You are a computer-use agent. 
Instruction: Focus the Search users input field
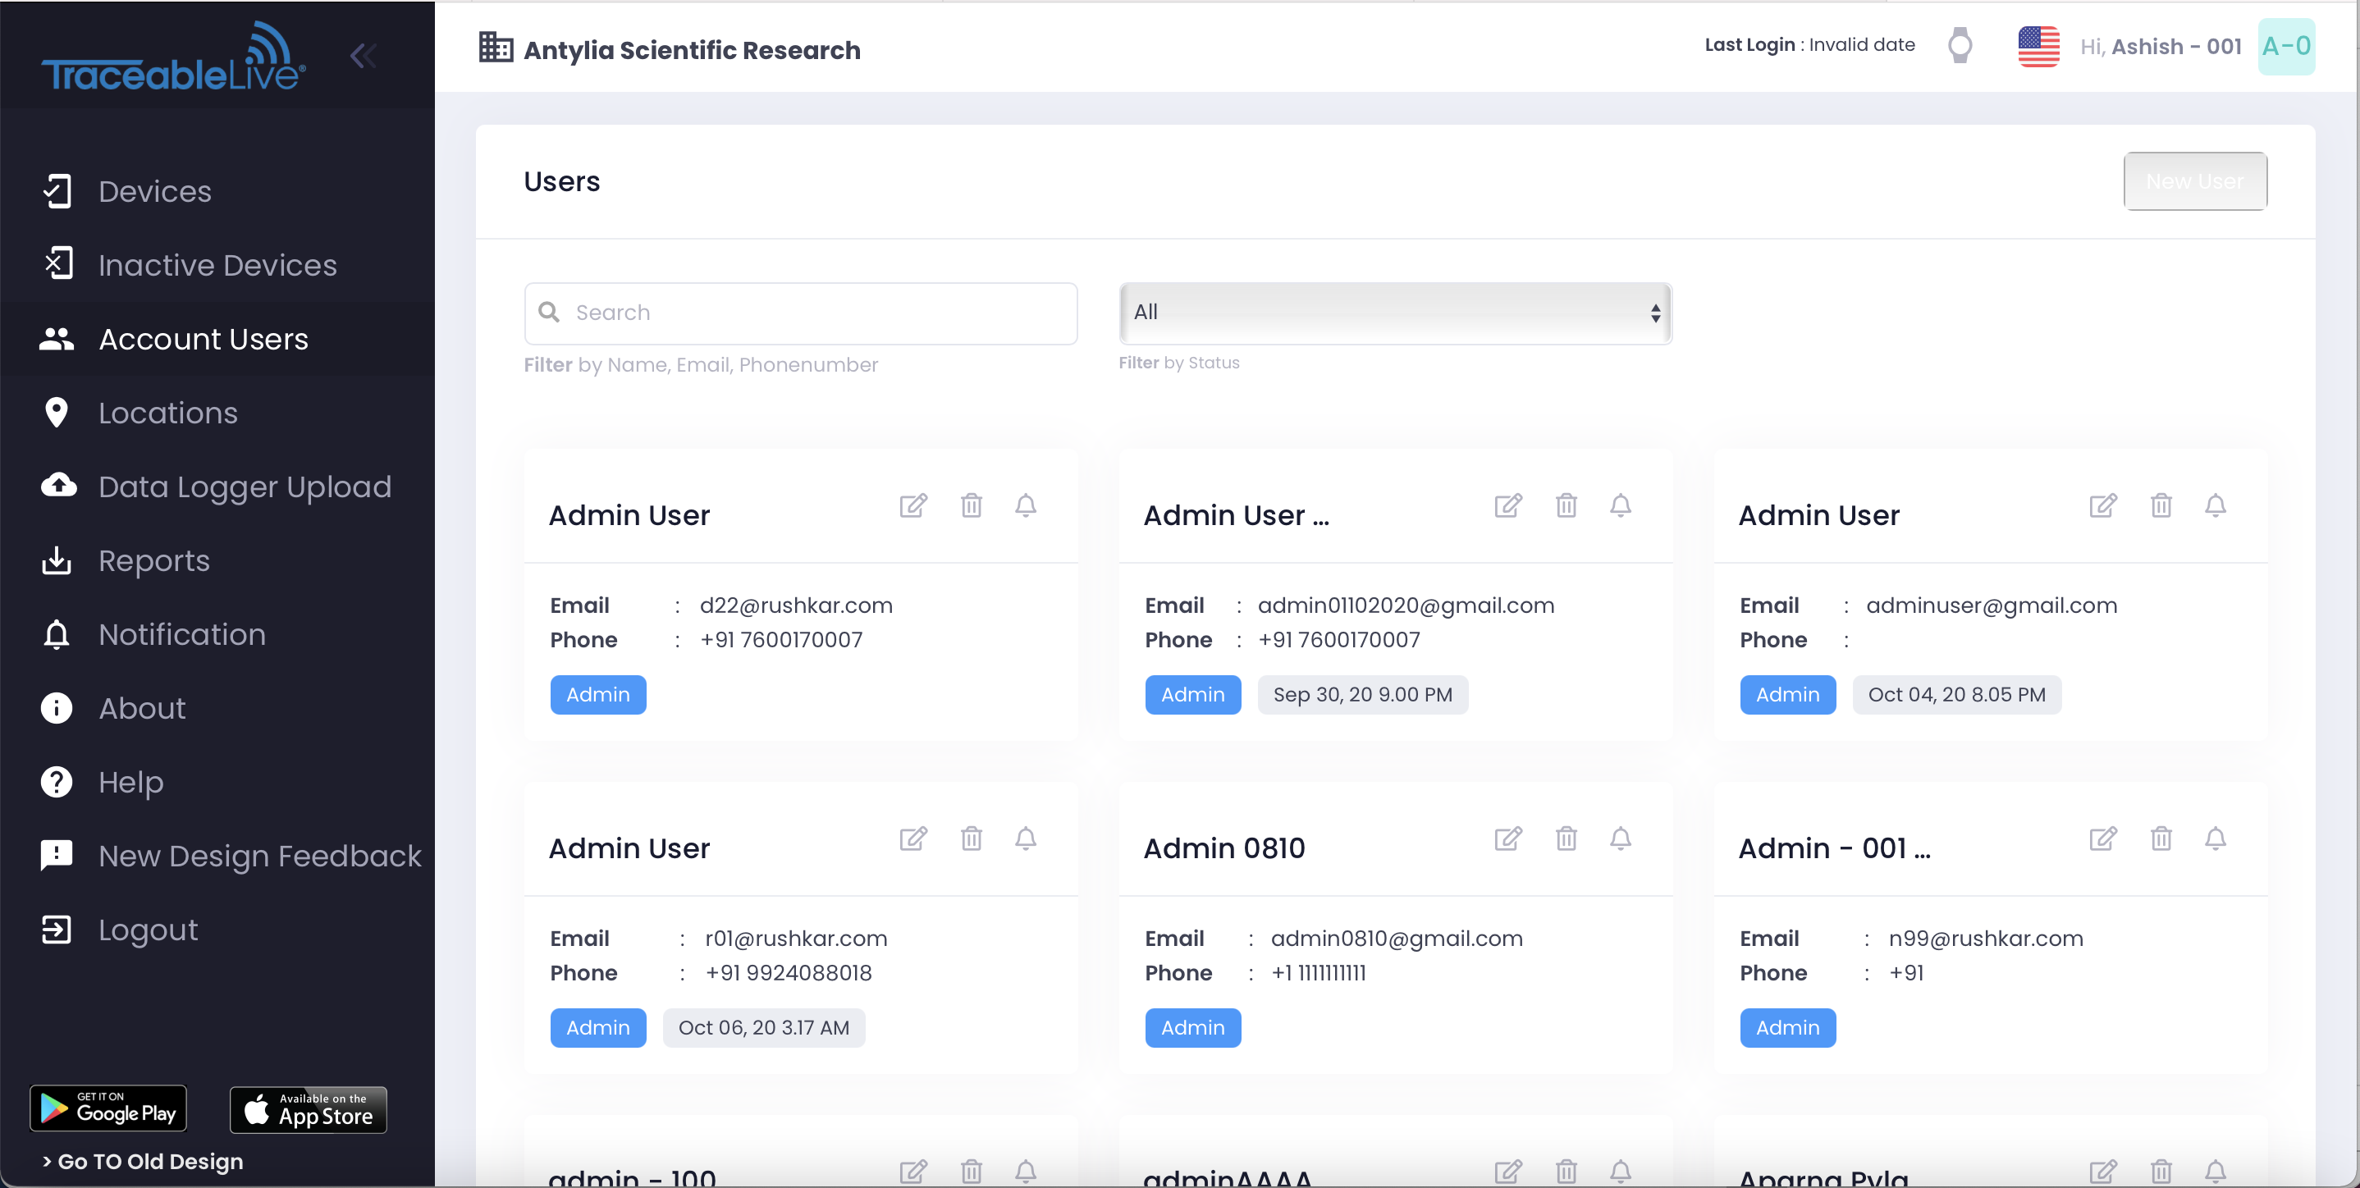click(x=800, y=313)
